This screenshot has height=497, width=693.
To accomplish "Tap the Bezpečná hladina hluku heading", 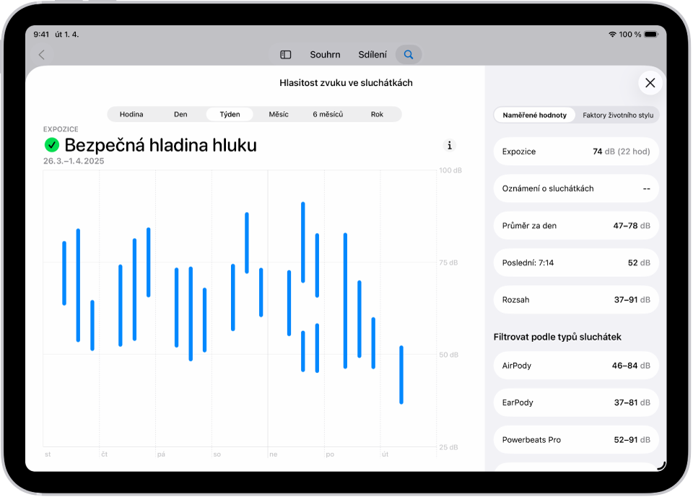I will pos(160,145).
